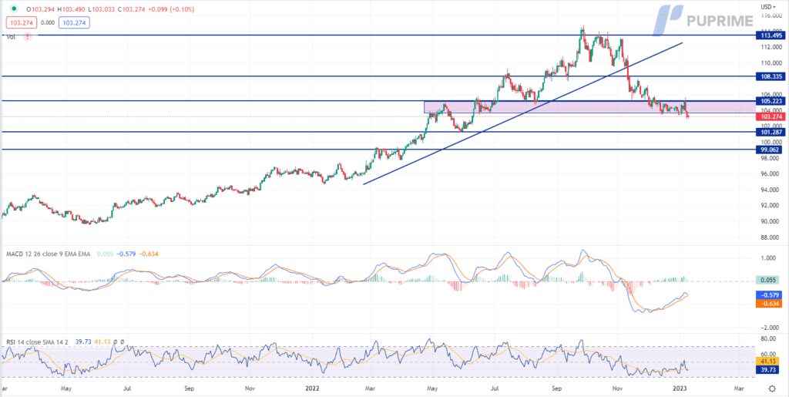This screenshot has height=397, width=789.
Task: Click the 108.335 price level label
Action: click(x=770, y=76)
